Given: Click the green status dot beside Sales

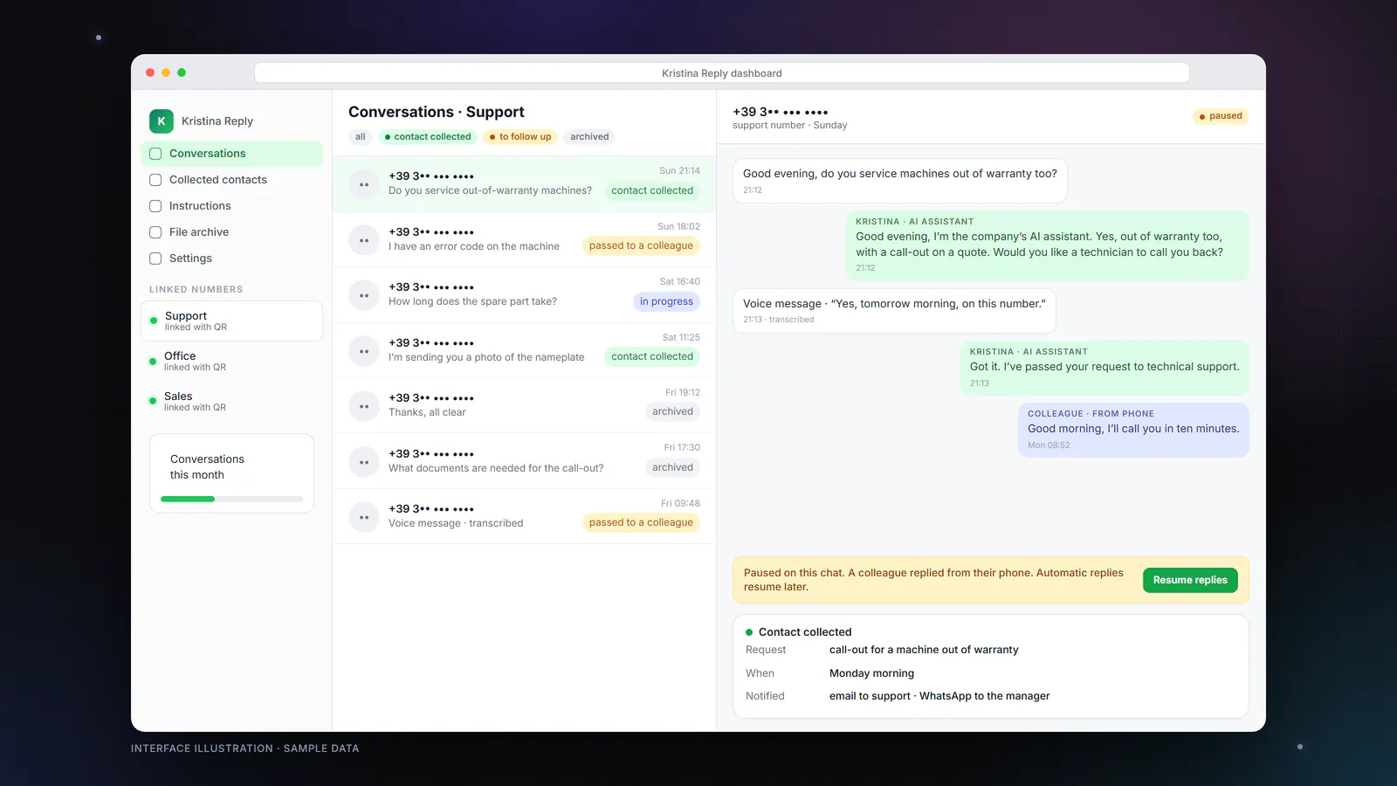Looking at the screenshot, I should (x=153, y=402).
